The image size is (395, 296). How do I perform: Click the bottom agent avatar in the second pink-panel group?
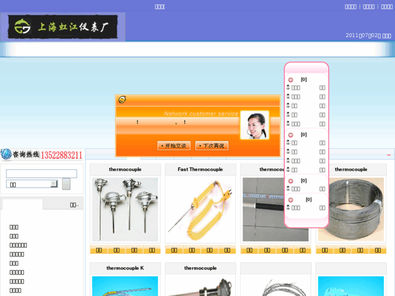tap(288, 169)
